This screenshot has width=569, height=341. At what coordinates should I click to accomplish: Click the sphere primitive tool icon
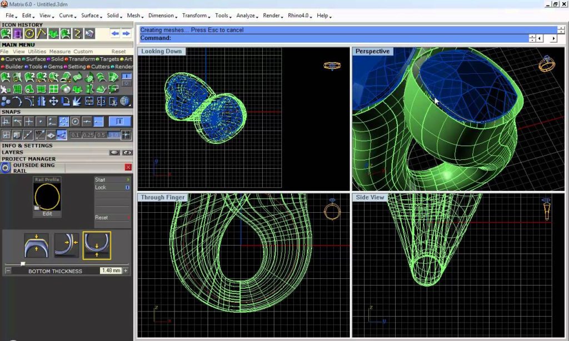tap(66, 89)
